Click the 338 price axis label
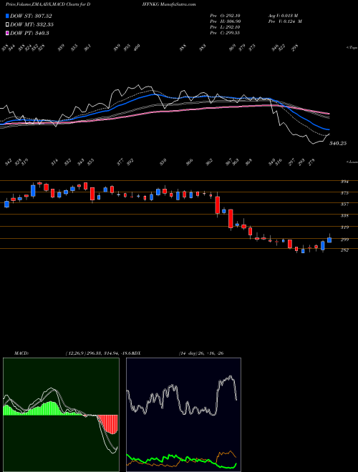The width and height of the screenshot is (358, 472). point(344,215)
